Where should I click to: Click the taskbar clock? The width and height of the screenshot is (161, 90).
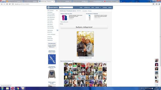pyautogui.click(x=156, y=88)
